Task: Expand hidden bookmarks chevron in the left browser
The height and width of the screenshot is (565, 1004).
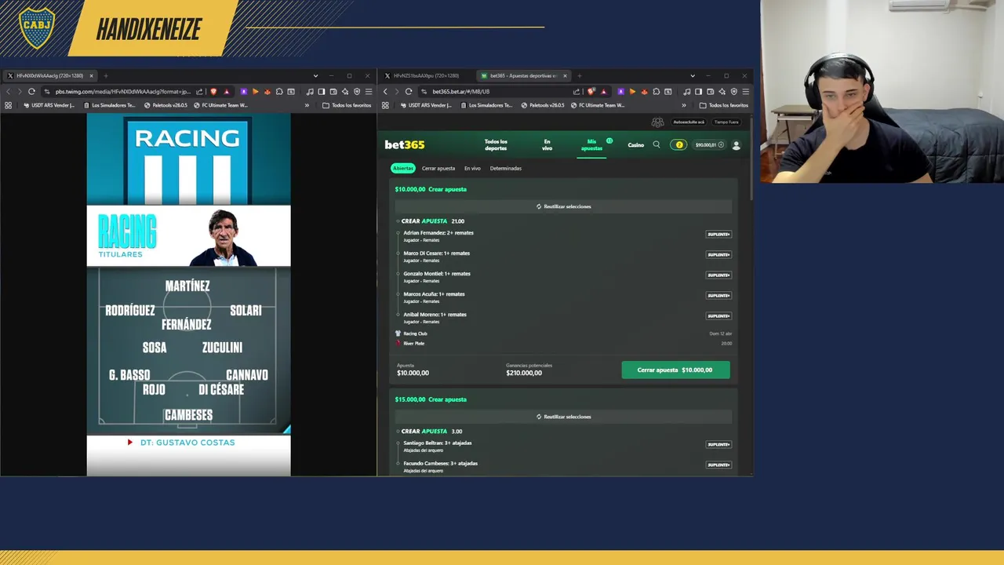Action: 307,105
